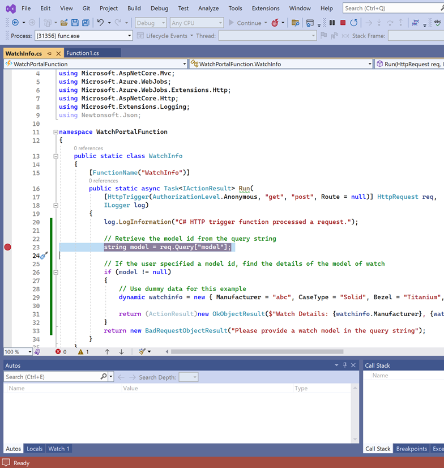444x468 pixels.
Task: Collapse the WatchInfo class outline box
Action: point(55,156)
